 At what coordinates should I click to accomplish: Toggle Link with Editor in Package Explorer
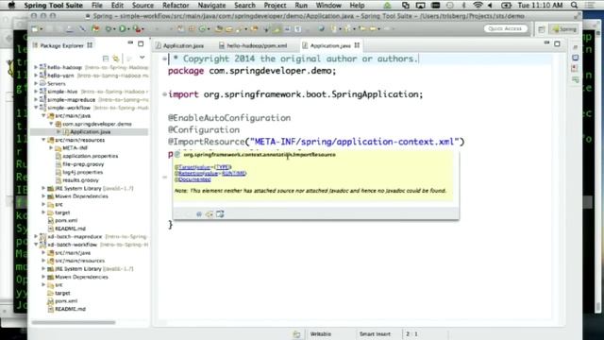(116, 59)
